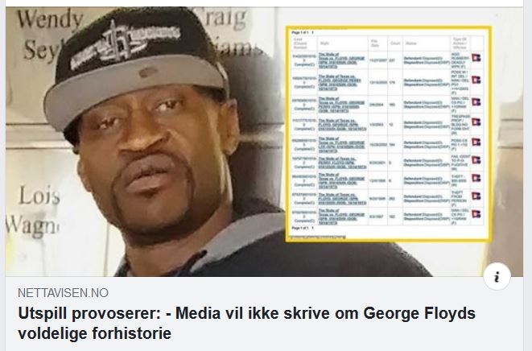Screen dimensions: 532x351
Task: Click the File Date column header
Action: pyautogui.click(x=374, y=43)
